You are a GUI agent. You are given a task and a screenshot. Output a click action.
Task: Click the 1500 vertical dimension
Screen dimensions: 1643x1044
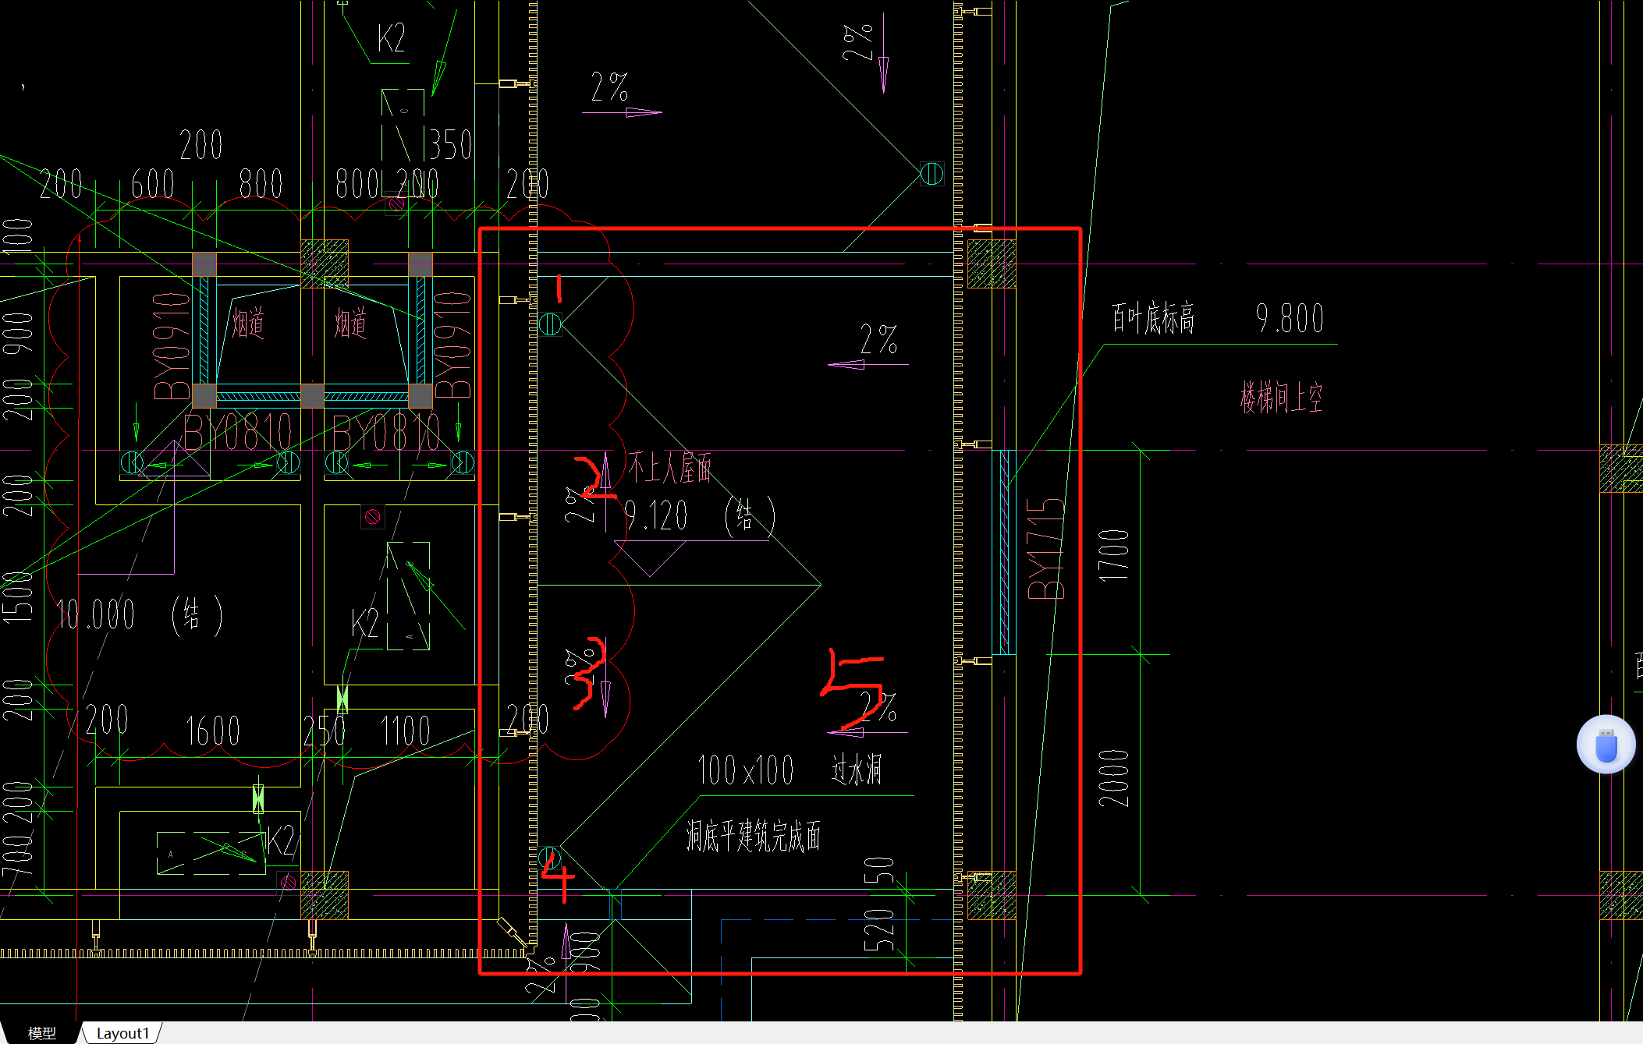click(x=17, y=597)
